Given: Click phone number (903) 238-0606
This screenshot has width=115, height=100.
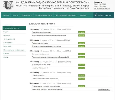Looking at the screenshot, I should click(x=100, y=6).
